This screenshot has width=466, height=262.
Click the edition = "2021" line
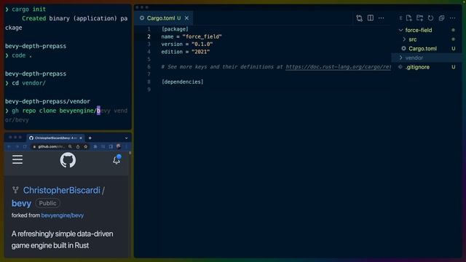point(186,52)
